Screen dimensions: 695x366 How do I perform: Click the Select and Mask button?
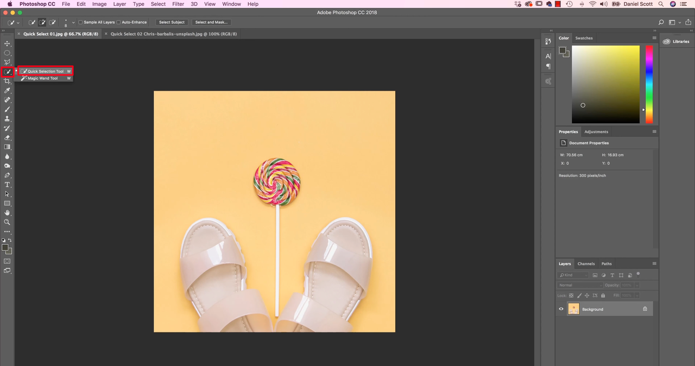(x=211, y=22)
